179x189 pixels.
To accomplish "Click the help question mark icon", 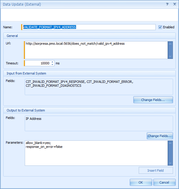I will [x=167, y=4].
